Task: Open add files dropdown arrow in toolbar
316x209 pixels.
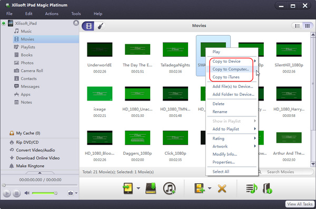Action: pos(210,188)
